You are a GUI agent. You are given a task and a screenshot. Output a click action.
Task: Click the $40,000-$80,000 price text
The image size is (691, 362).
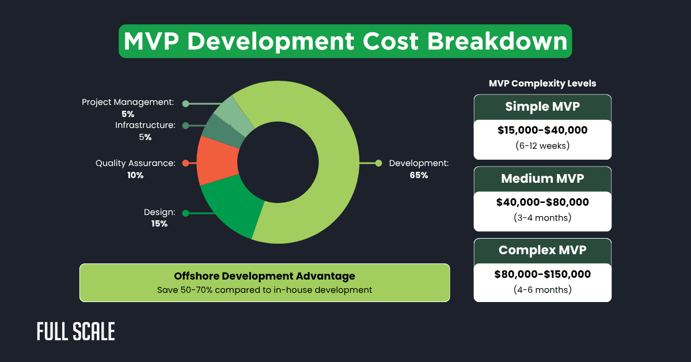(x=542, y=202)
